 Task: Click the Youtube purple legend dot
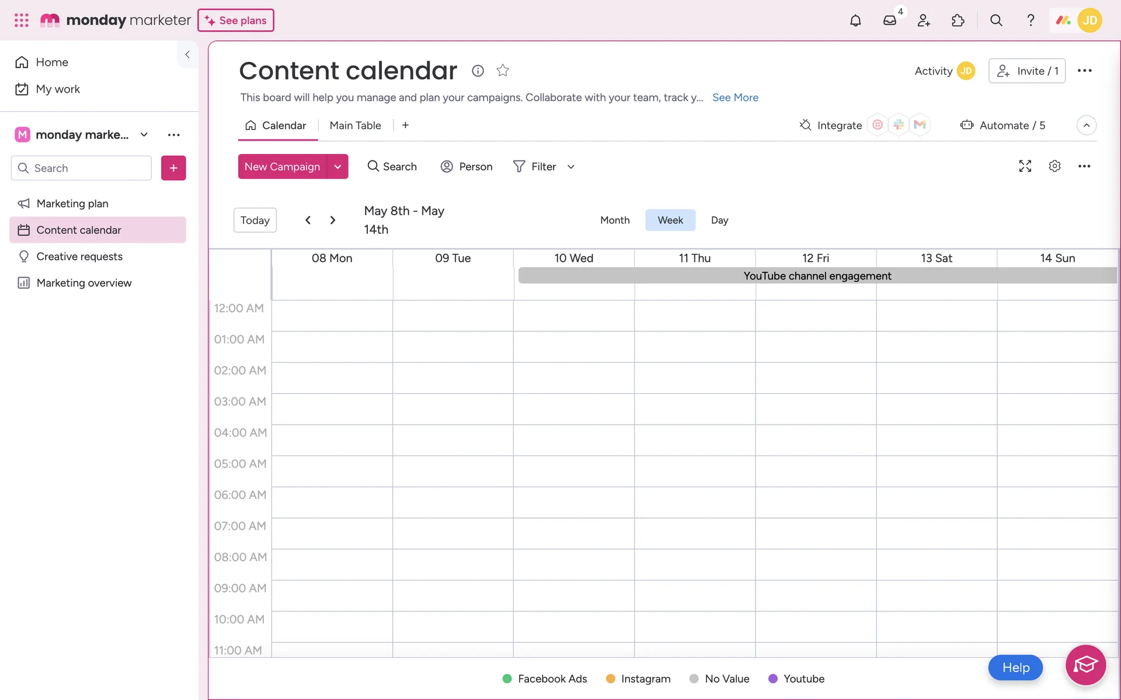coord(773,678)
